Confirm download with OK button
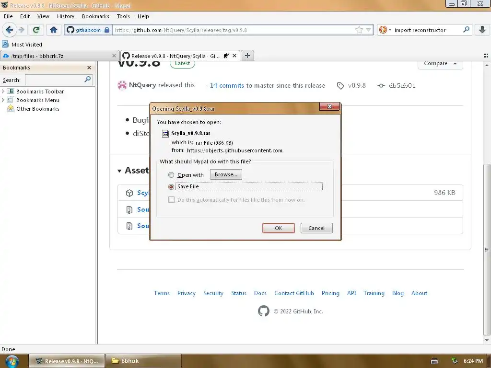The height and width of the screenshot is (368, 491). coord(279,228)
